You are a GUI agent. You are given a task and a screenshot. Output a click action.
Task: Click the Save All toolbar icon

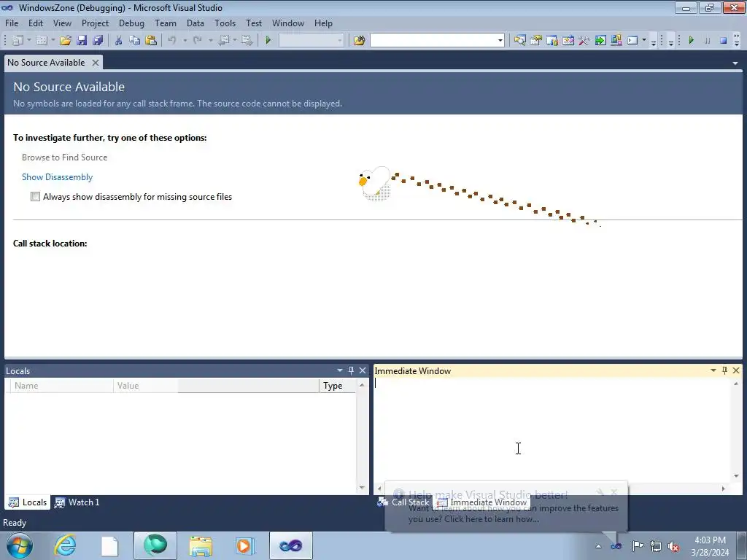tap(98, 41)
